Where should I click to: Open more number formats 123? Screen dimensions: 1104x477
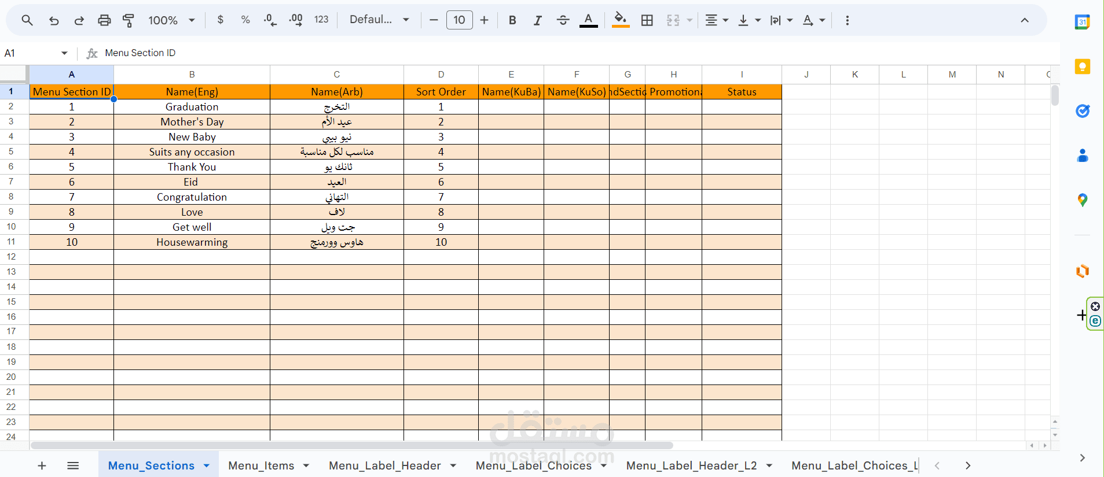321,20
